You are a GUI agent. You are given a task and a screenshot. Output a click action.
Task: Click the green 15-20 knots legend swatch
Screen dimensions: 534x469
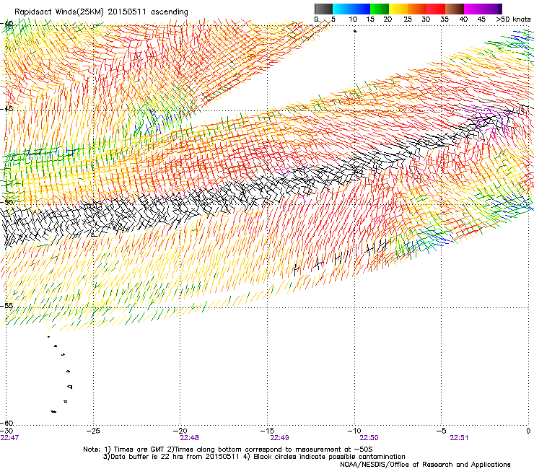tap(380, 9)
